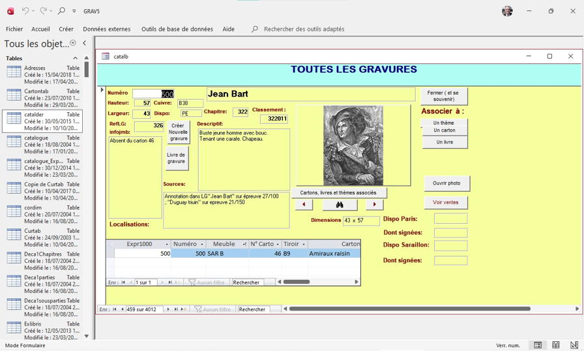This screenshot has width=584, height=351.
Task: Go to next record with red right arrow
Action: [374, 204]
